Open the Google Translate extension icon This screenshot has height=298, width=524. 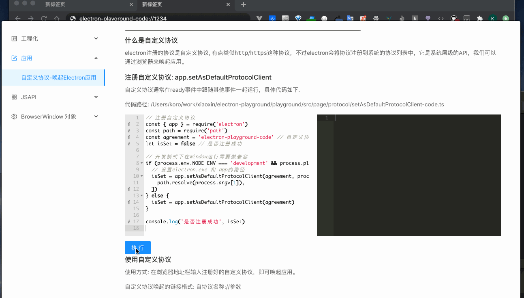coord(350,18)
